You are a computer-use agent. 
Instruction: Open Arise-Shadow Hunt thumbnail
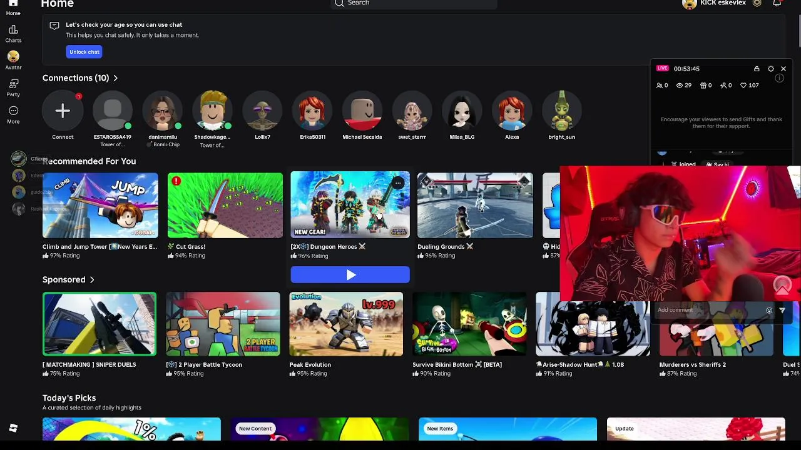point(593,328)
